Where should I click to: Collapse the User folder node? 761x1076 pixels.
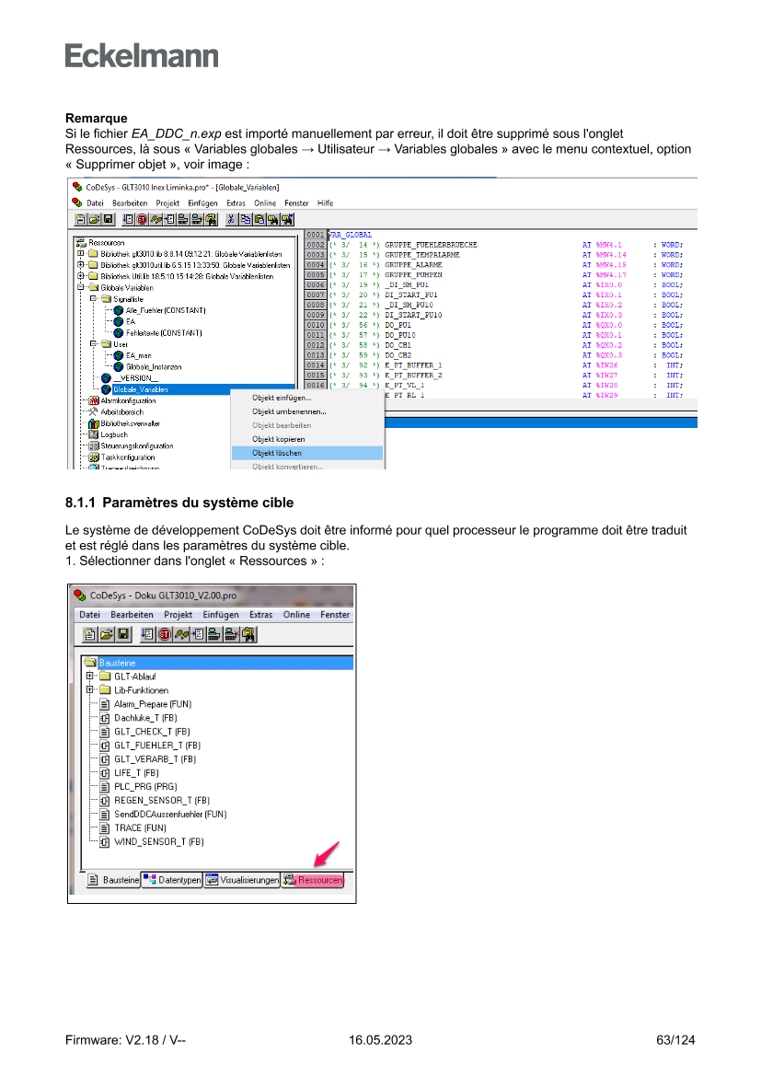point(93,344)
